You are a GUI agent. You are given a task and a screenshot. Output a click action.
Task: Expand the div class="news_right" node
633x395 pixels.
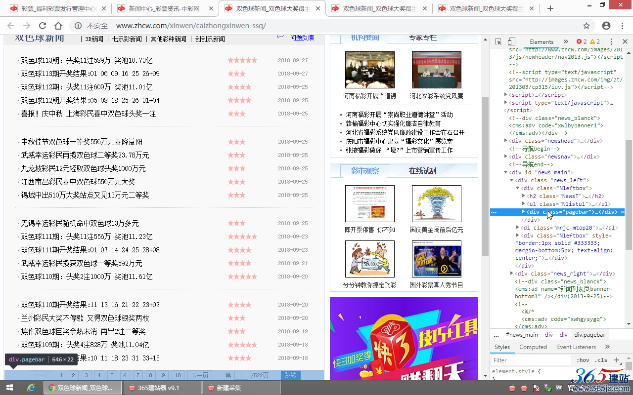pos(512,274)
